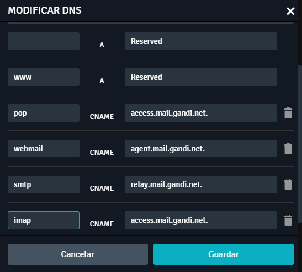The width and height of the screenshot is (302, 272).
Task: Click the Reserved value of the www record
Action: coord(201,77)
